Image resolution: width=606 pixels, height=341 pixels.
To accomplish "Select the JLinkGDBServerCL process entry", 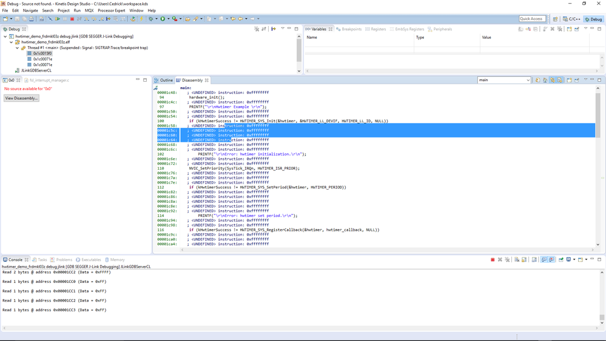I will tap(36, 71).
